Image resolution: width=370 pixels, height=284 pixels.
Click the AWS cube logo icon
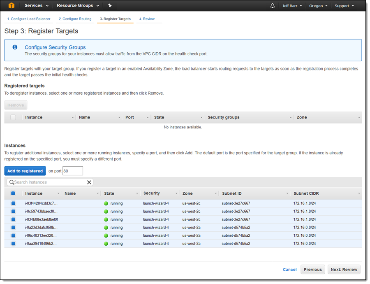tap(12, 6)
